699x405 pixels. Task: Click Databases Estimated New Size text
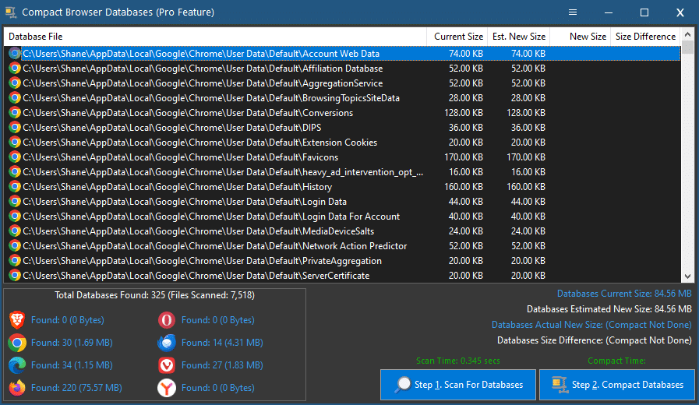609,308
